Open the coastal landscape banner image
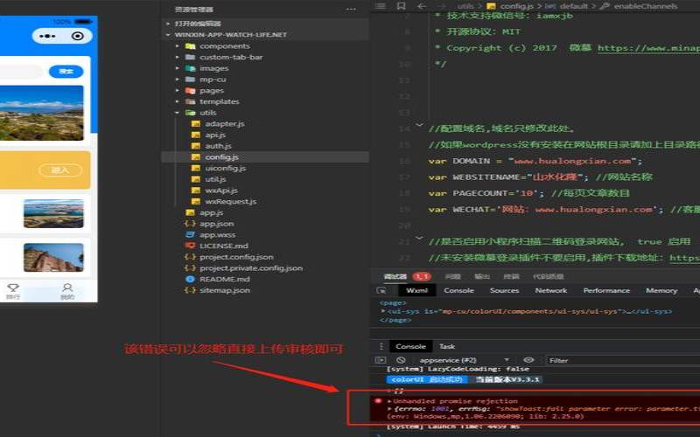Image resolution: width=700 pixels, height=437 pixels. click(41, 113)
